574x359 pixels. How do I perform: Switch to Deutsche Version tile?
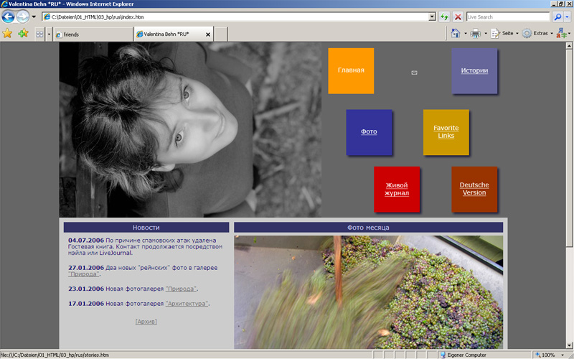[474, 189]
